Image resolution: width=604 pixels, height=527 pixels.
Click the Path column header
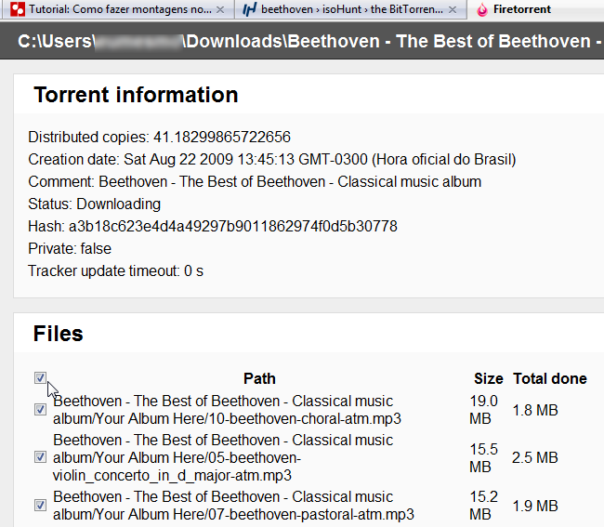pyautogui.click(x=259, y=378)
